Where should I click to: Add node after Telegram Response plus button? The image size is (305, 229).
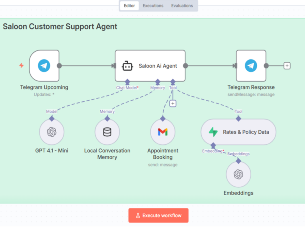click(287, 66)
